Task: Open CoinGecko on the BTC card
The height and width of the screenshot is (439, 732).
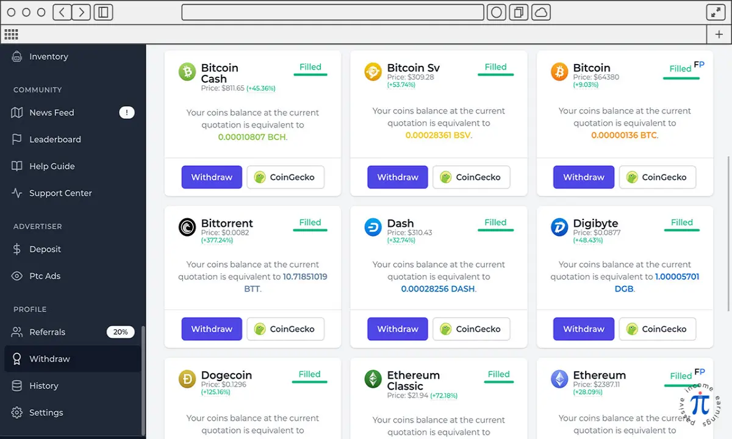Action: click(658, 177)
